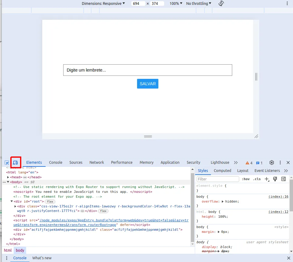Open the 100% zoom dropdown
293x262 pixels.
[176, 4]
